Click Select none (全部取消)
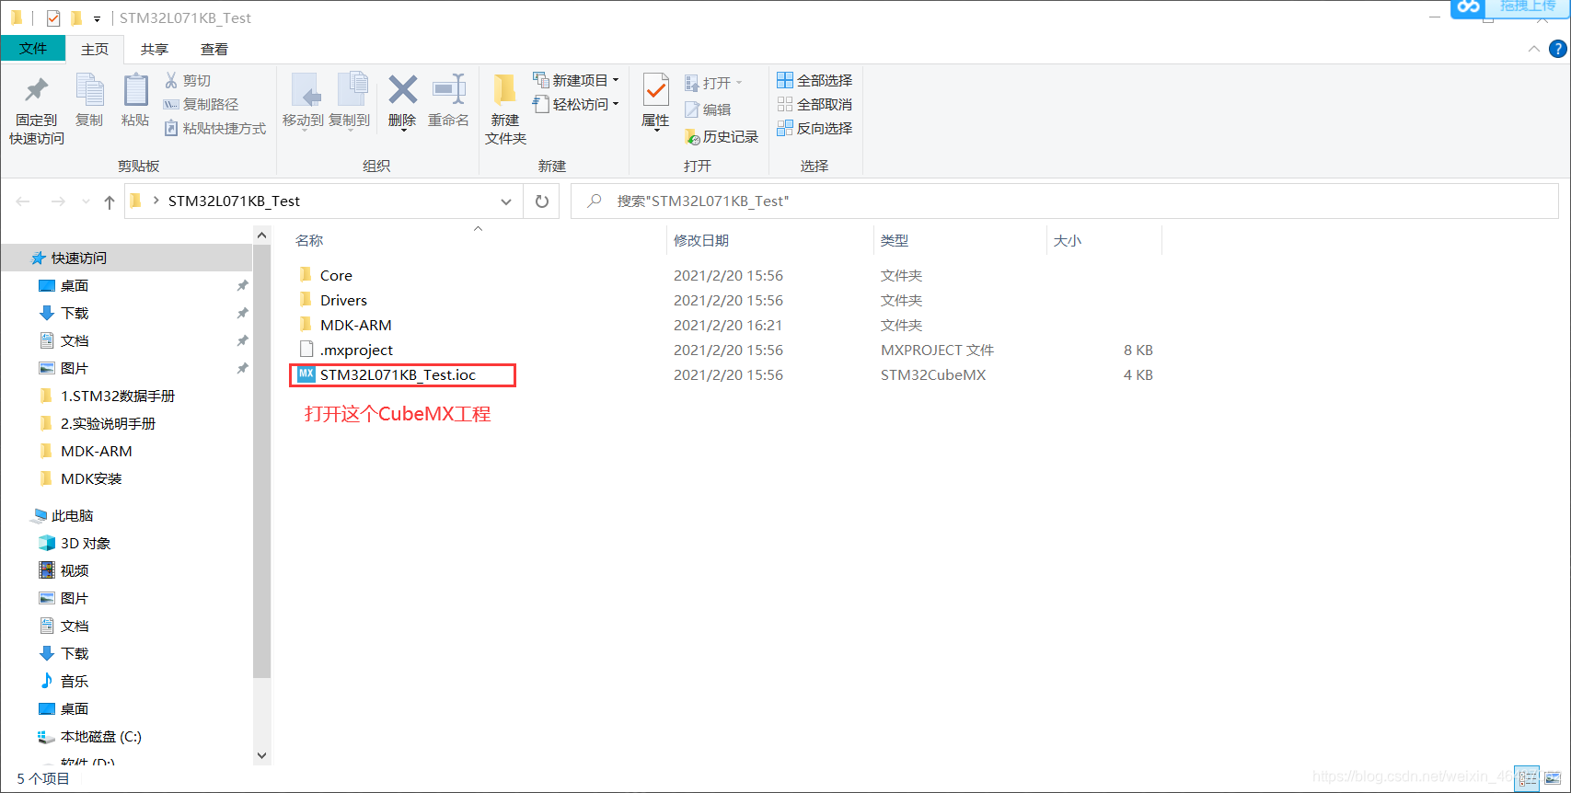Screen dimensions: 1571x793 point(814,105)
